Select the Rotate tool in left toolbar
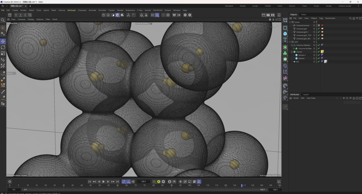This screenshot has height=194, width=362. pos(3,47)
